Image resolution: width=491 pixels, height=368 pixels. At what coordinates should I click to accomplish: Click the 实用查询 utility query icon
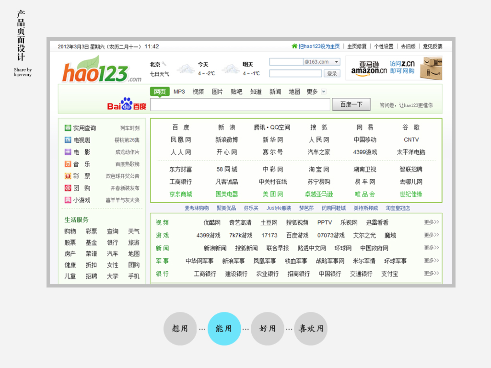[68, 128]
